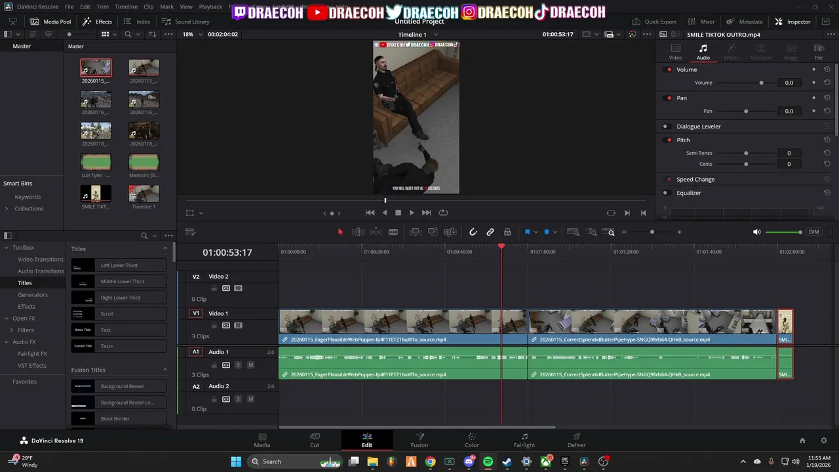The width and height of the screenshot is (839, 472).
Task: Switch to the Fairlight page
Action: (524, 441)
